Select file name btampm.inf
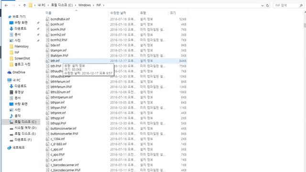 [58, 50]
